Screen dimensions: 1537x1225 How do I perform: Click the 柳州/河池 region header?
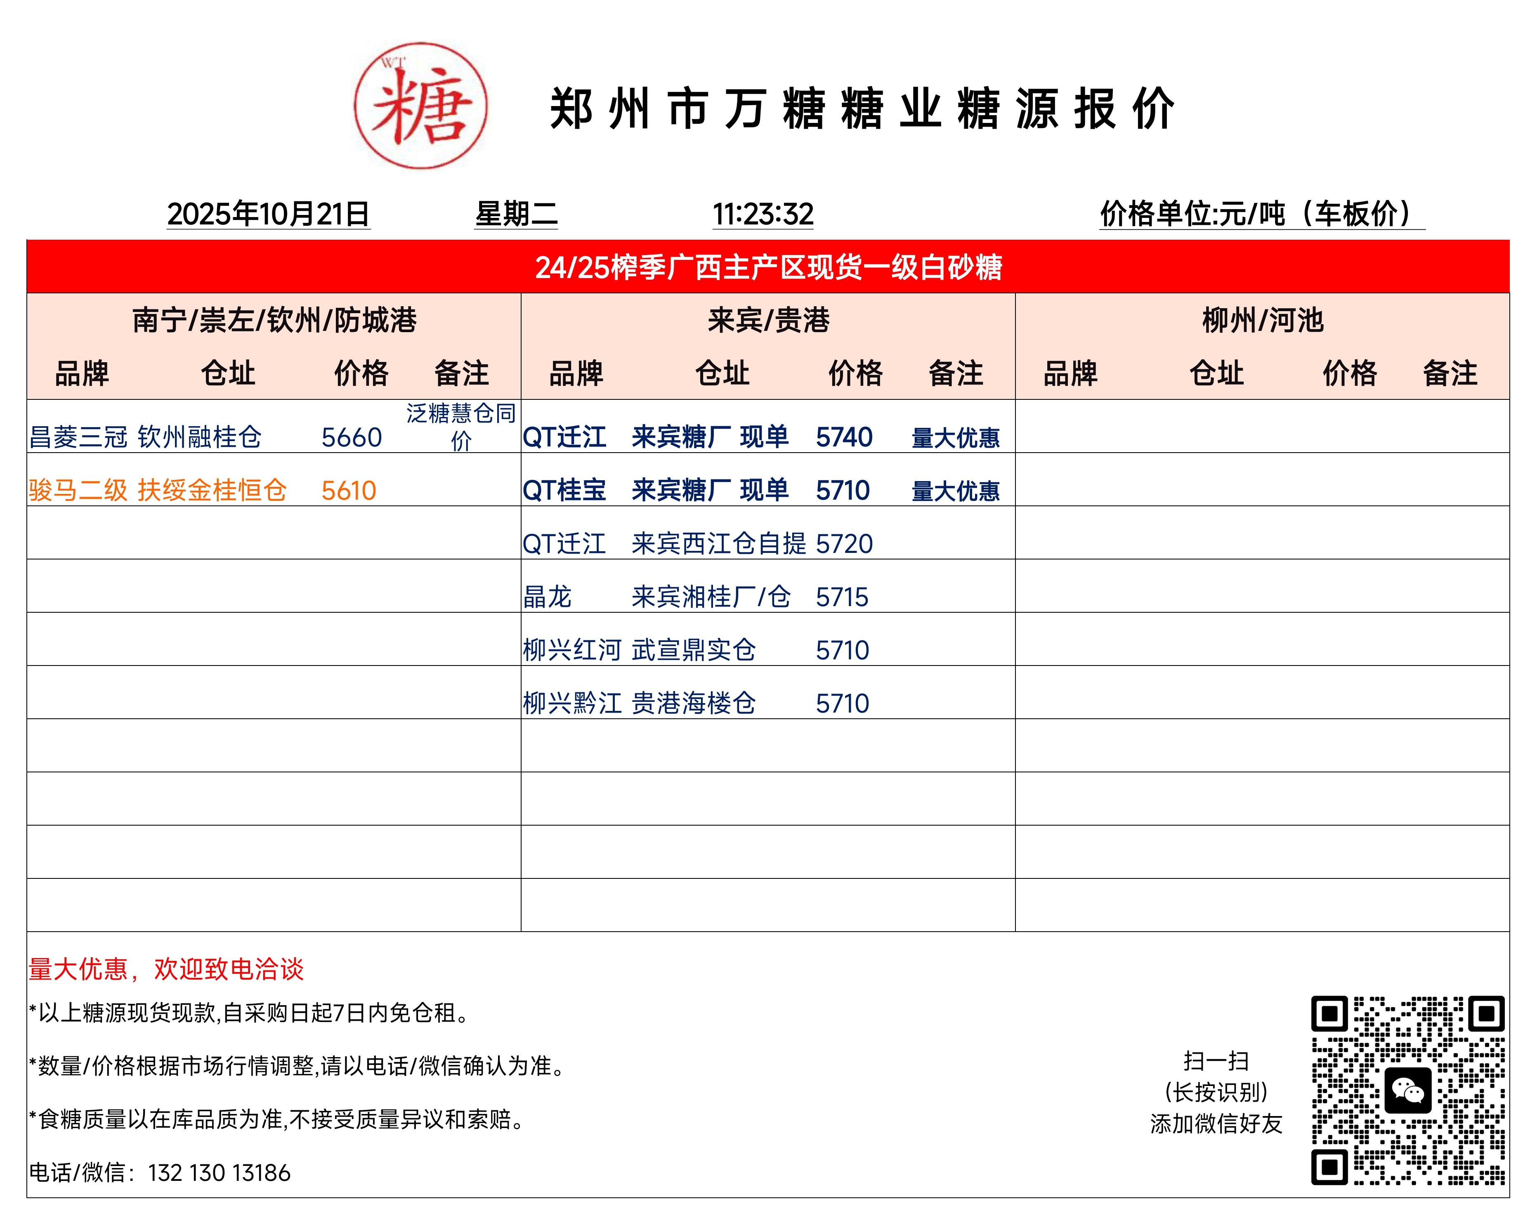(x=1262, y=320)
